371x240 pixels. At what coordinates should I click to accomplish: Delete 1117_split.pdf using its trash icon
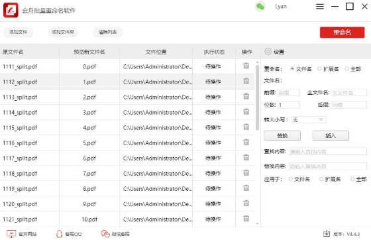click(x=246, y=157)
